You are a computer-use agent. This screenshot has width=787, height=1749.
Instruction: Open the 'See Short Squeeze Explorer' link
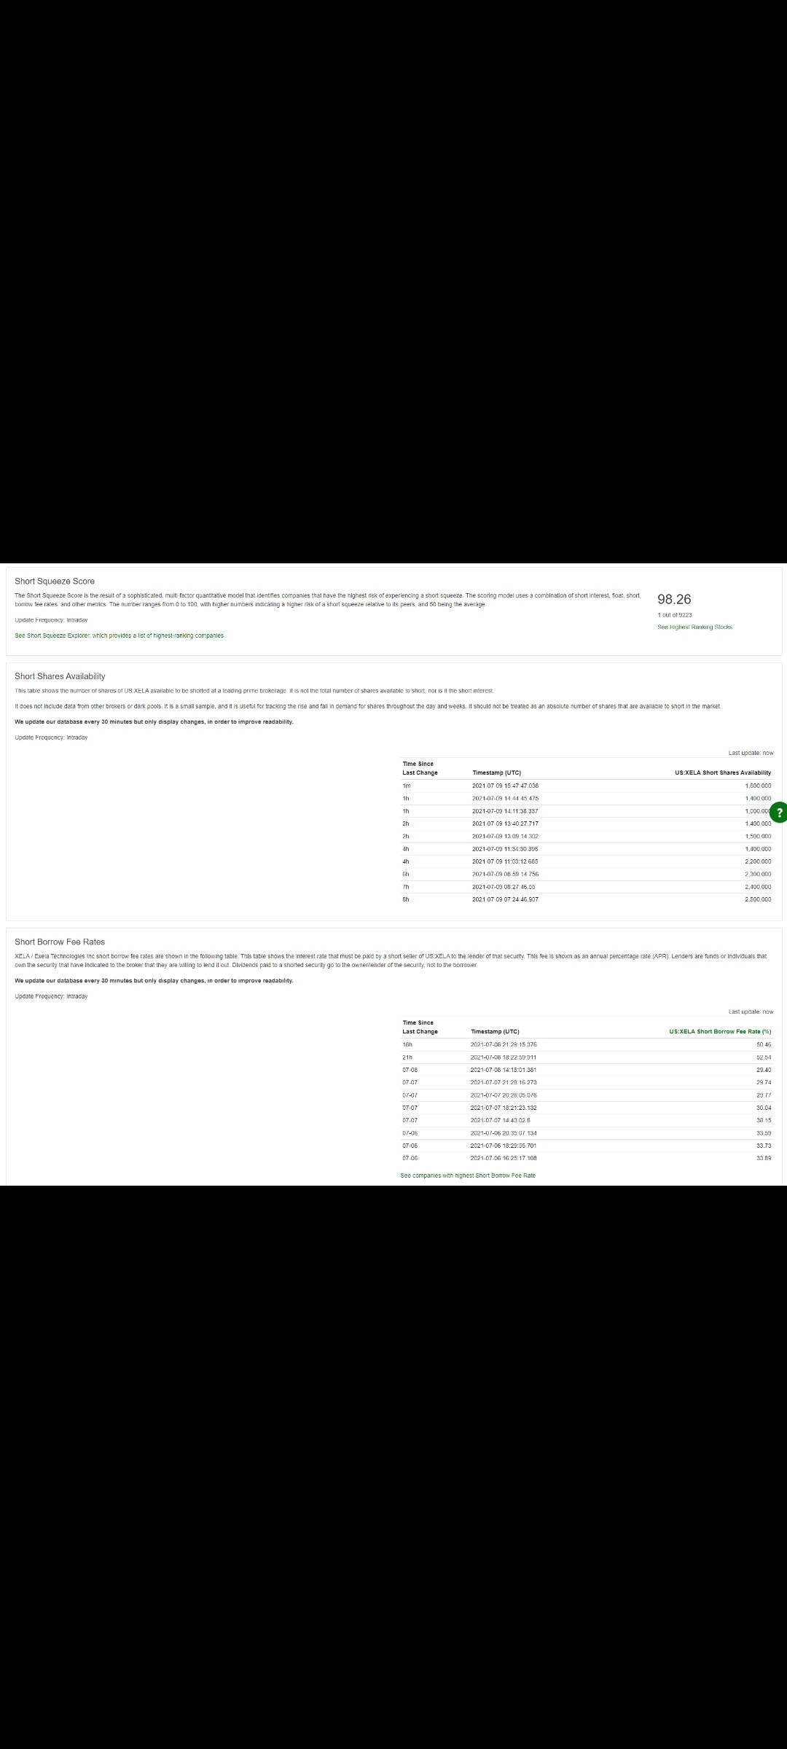pyautogui.click(x=120, y=635)
